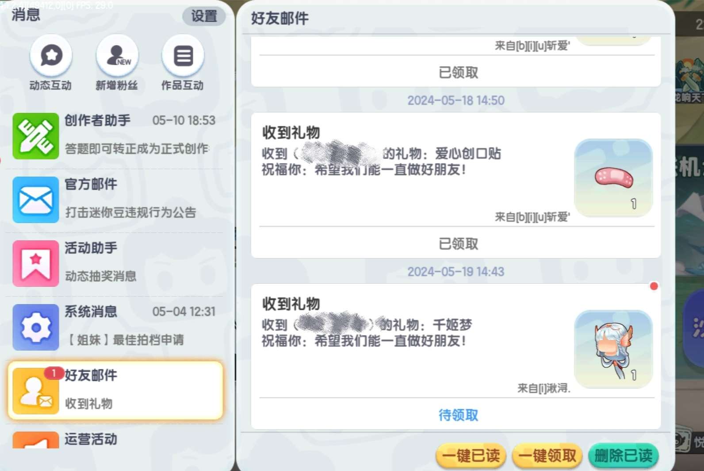Screen dimensions: 704x471
Task: Select the 好友邮件 friend mail entry
Action: (115, 390)
